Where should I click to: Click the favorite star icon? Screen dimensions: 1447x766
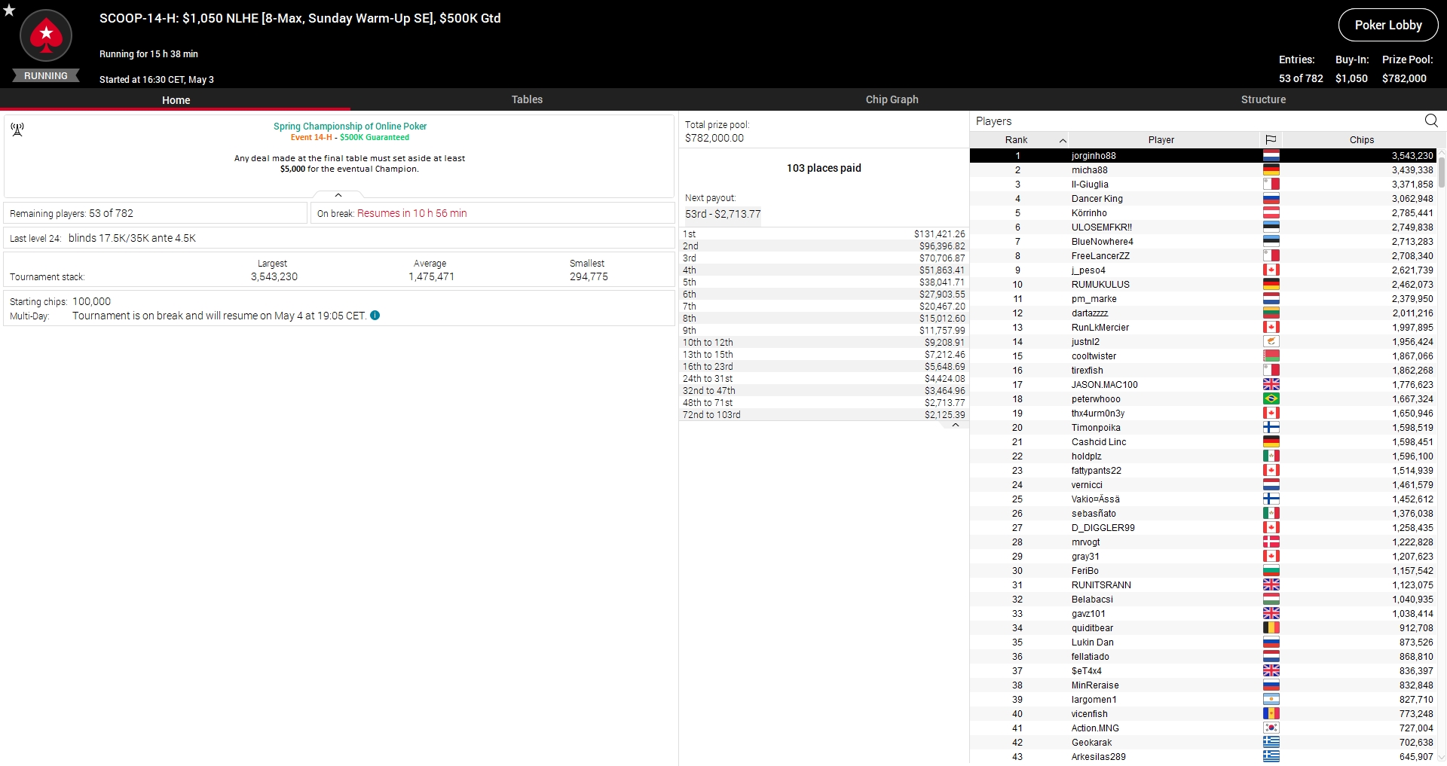click(9, 10)
